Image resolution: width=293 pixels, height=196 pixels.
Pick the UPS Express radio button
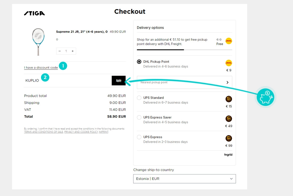pyautogui.click(x=139, y=137)
